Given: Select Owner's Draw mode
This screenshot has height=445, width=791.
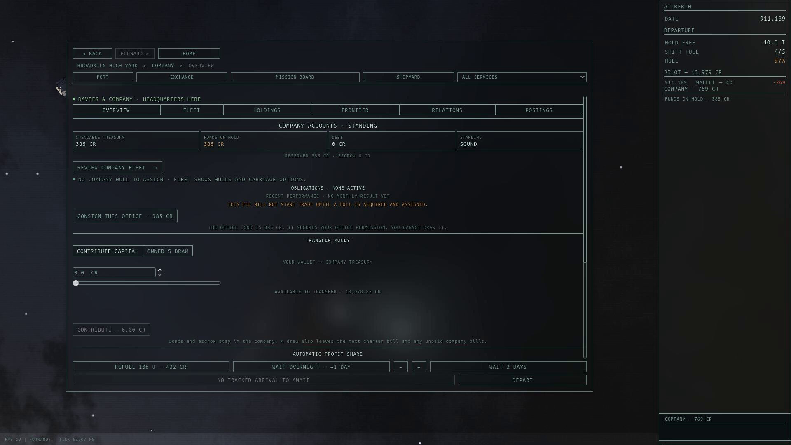Looking at the screenshot, I should (168, 251).
